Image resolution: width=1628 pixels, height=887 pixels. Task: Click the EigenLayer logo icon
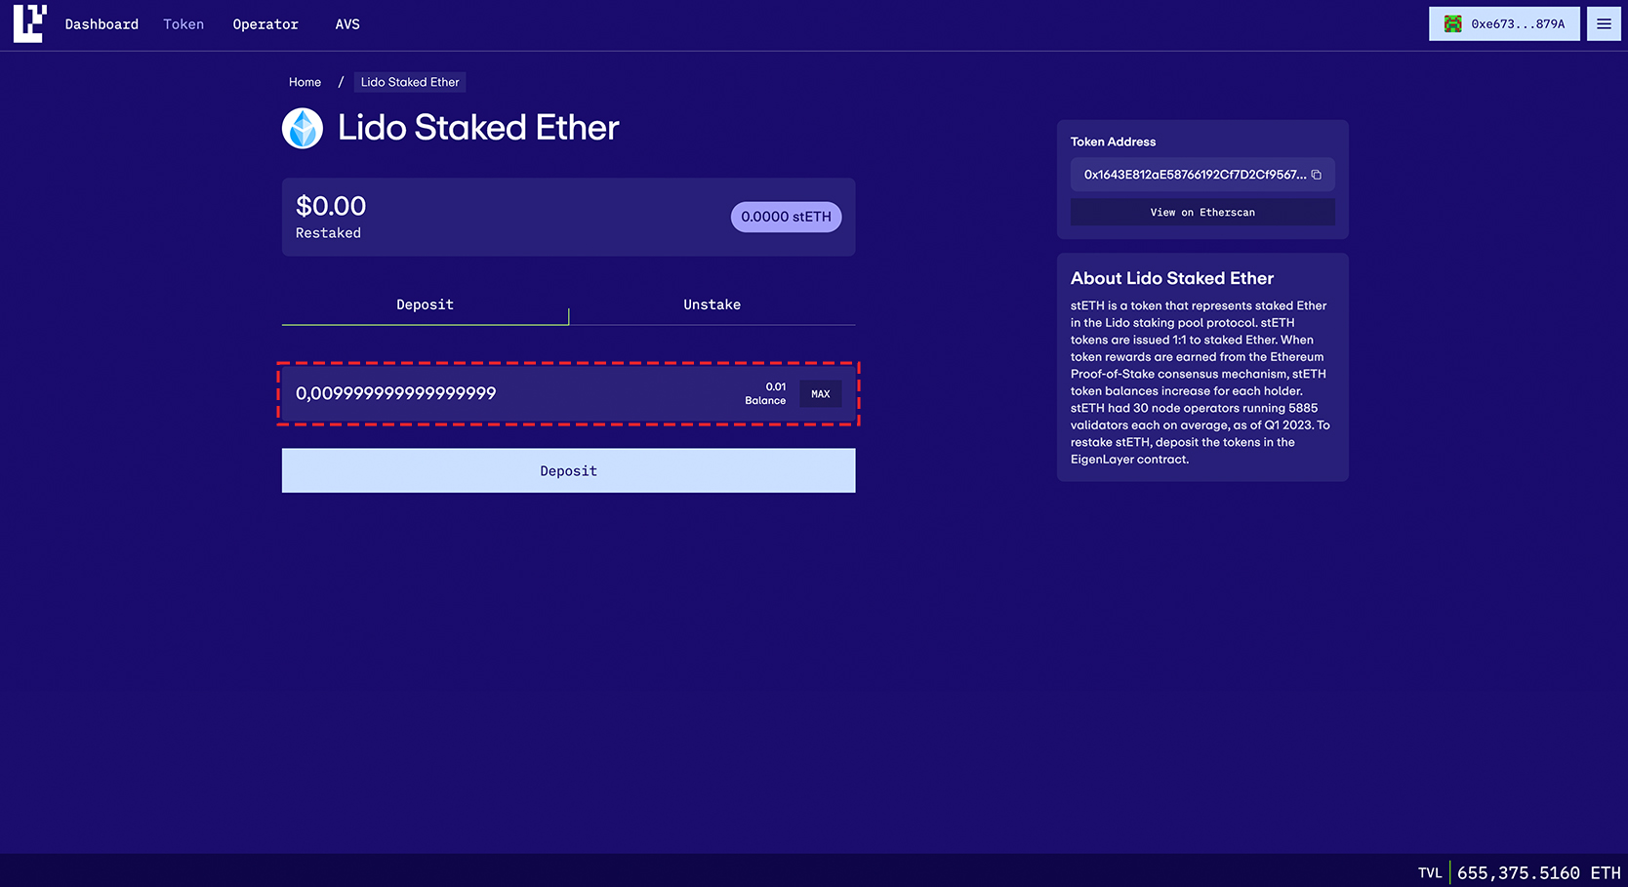(x=29, y=23)
